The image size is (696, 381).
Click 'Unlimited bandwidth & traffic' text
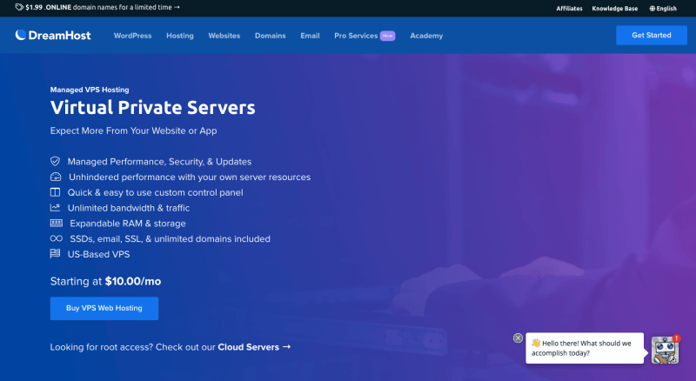(129, 208)
